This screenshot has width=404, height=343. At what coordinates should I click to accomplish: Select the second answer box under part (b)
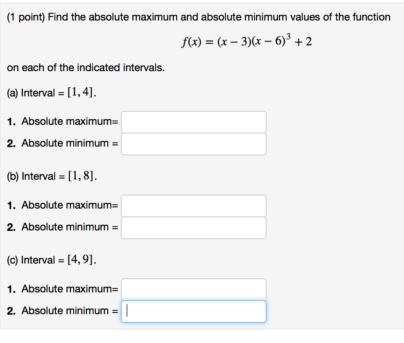tap(194, 227)
